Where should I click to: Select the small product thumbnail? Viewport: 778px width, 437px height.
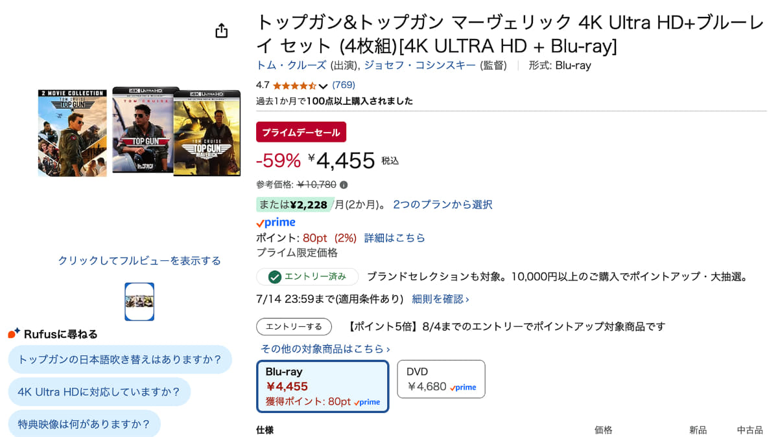139,302
